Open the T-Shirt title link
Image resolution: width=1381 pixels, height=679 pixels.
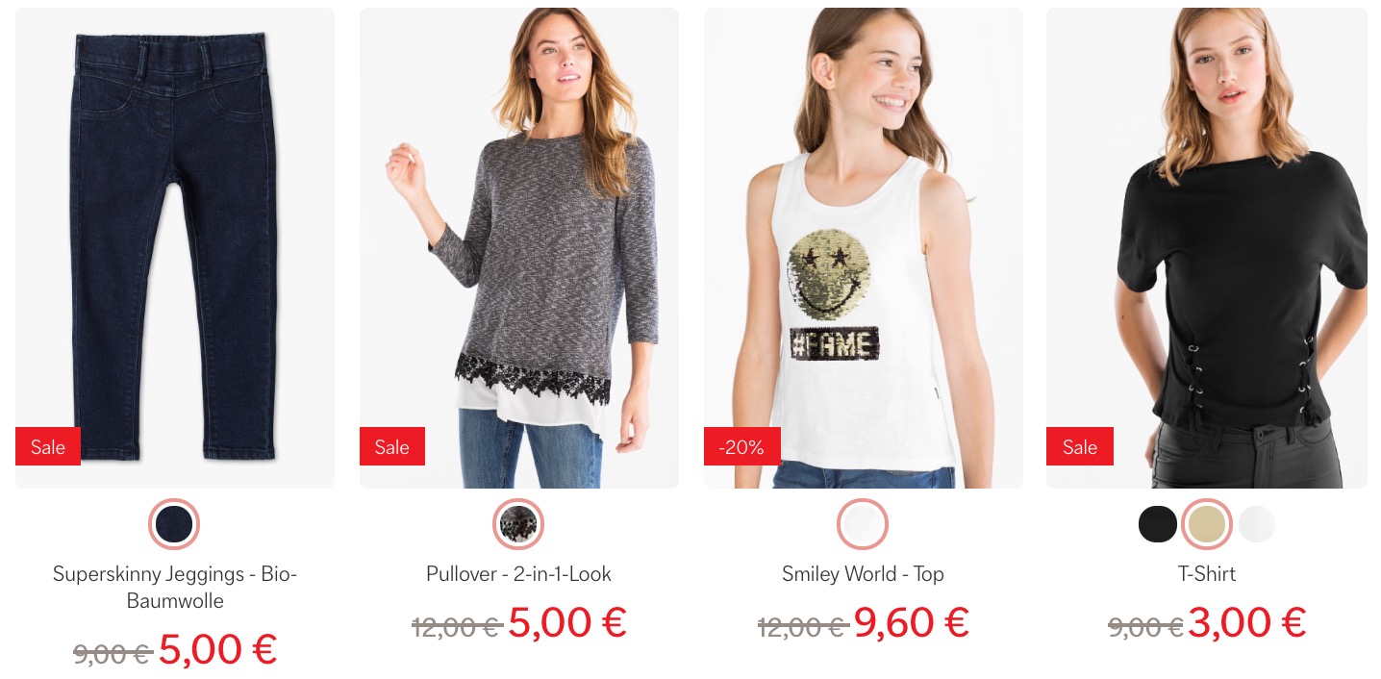pos(1207,574)
